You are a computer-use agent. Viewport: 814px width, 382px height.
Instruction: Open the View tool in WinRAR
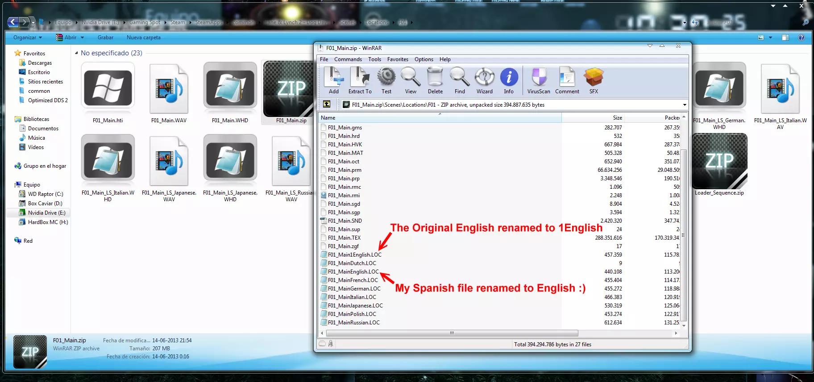click(411, 80)
